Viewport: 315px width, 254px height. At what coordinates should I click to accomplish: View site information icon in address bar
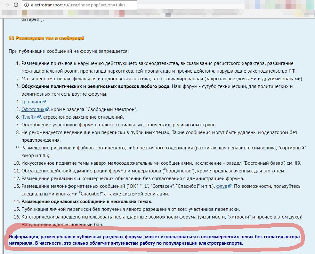27,5
